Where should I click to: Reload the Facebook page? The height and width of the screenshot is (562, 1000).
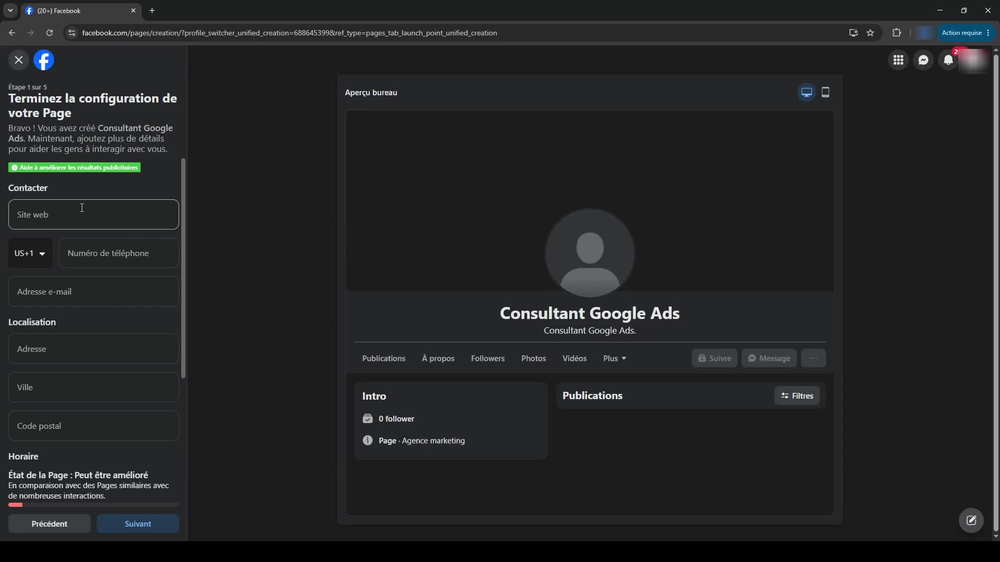tap(49, 33)
